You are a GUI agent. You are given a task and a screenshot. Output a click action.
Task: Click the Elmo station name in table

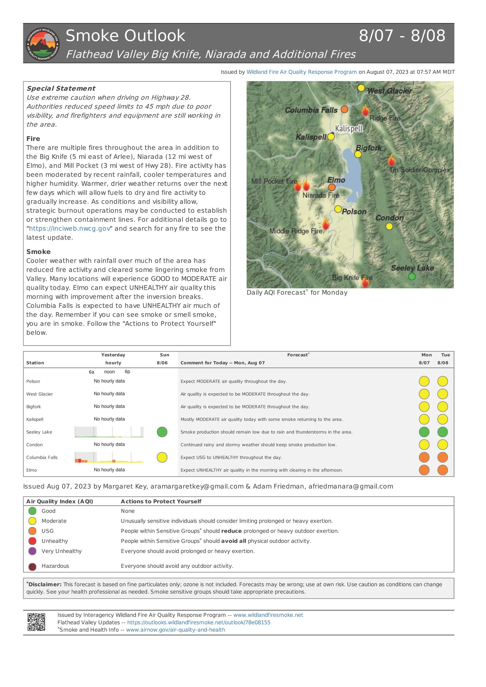point(31,470)
